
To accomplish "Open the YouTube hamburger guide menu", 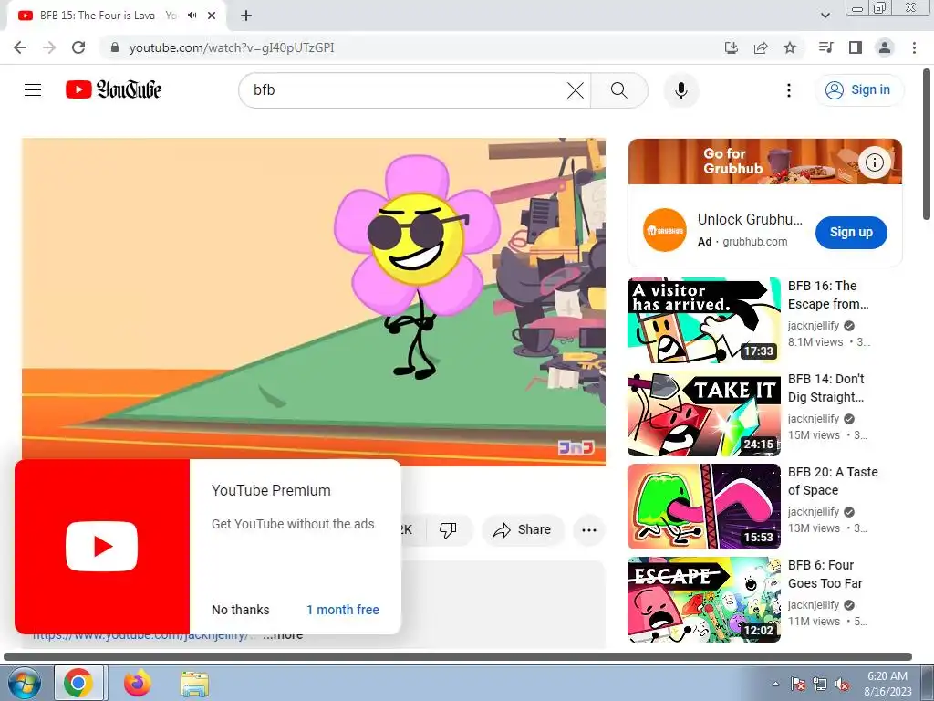I will [33, 90].
